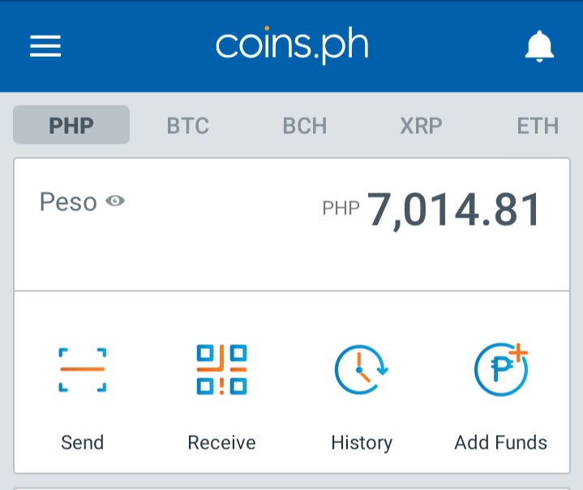The width and height of the screenshot is (583, 490).
Task: Tap the Peso wallet label
Action: point(68,202)
